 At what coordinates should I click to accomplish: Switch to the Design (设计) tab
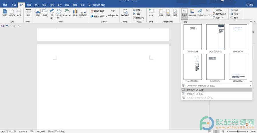[x=37, y=5]
